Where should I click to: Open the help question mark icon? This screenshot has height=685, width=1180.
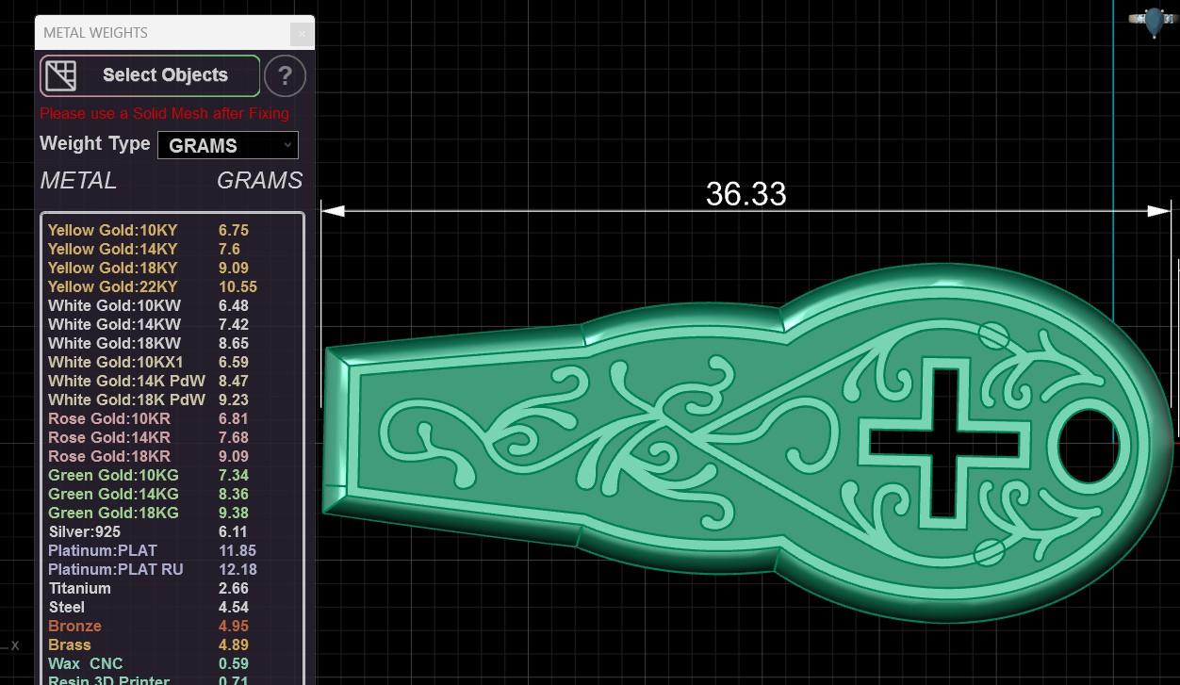(285, 76)
